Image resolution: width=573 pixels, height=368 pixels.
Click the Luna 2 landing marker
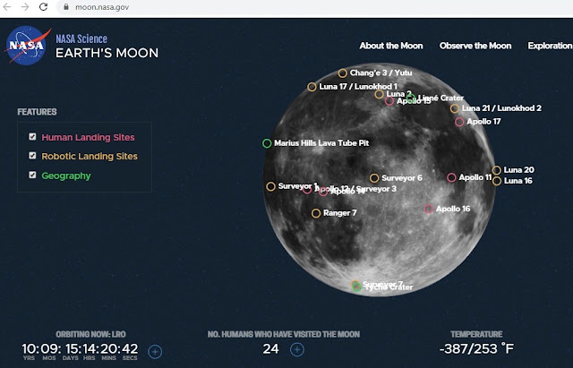(x=380, y=94)
